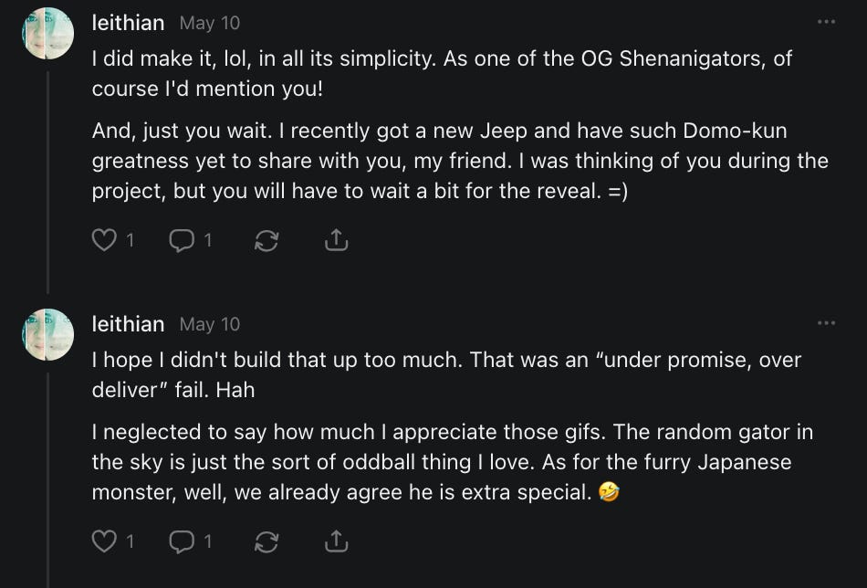Restack the second comment about gifs
The image size is (867, 588).
click(x=266, y=541)
